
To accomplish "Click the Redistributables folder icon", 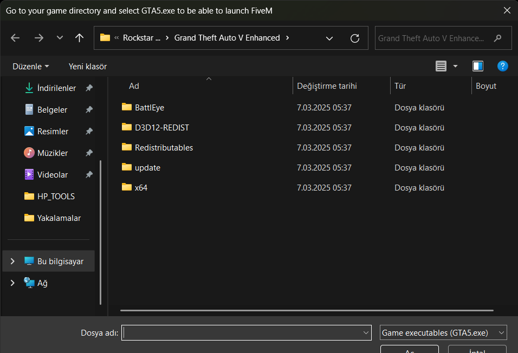I will click(x=127, y=147).
